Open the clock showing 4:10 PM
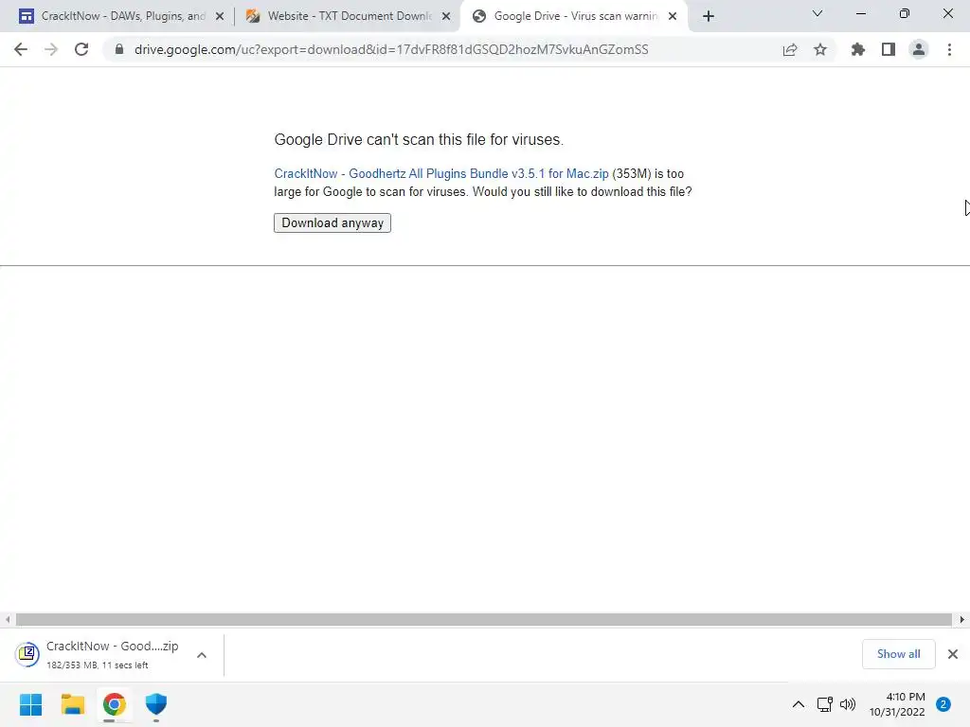970x727 pixels. [x=897, y=704]
